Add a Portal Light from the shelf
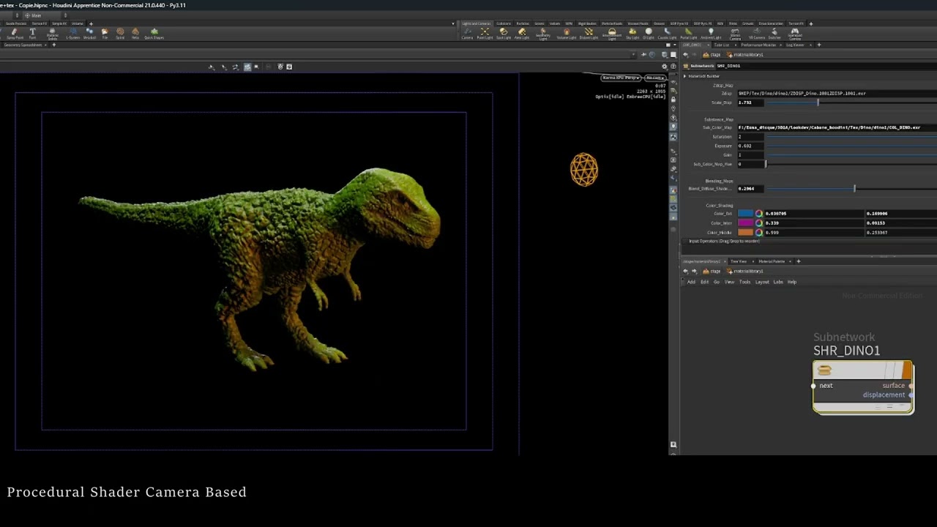 coord(689,34)
